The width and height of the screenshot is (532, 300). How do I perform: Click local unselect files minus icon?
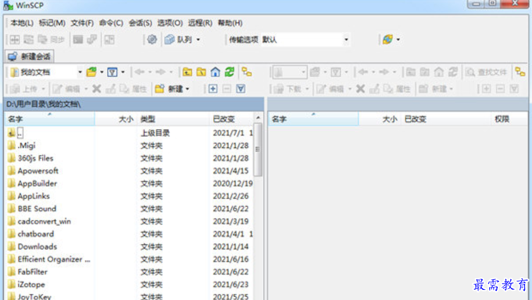click(x=227, y=89)
